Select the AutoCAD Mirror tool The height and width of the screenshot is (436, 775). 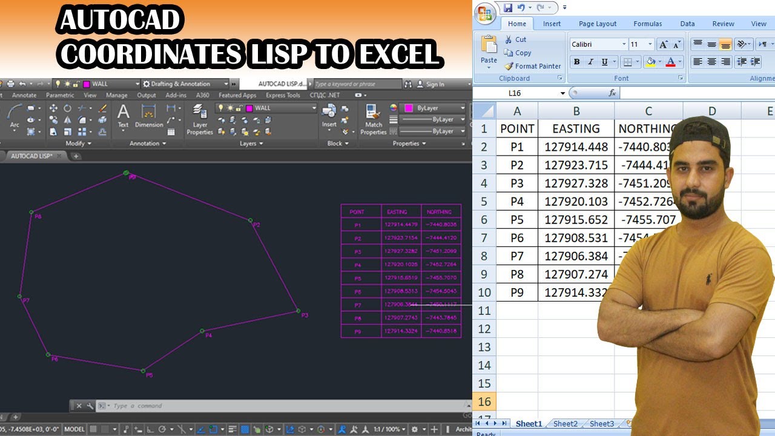pos(67,120)
